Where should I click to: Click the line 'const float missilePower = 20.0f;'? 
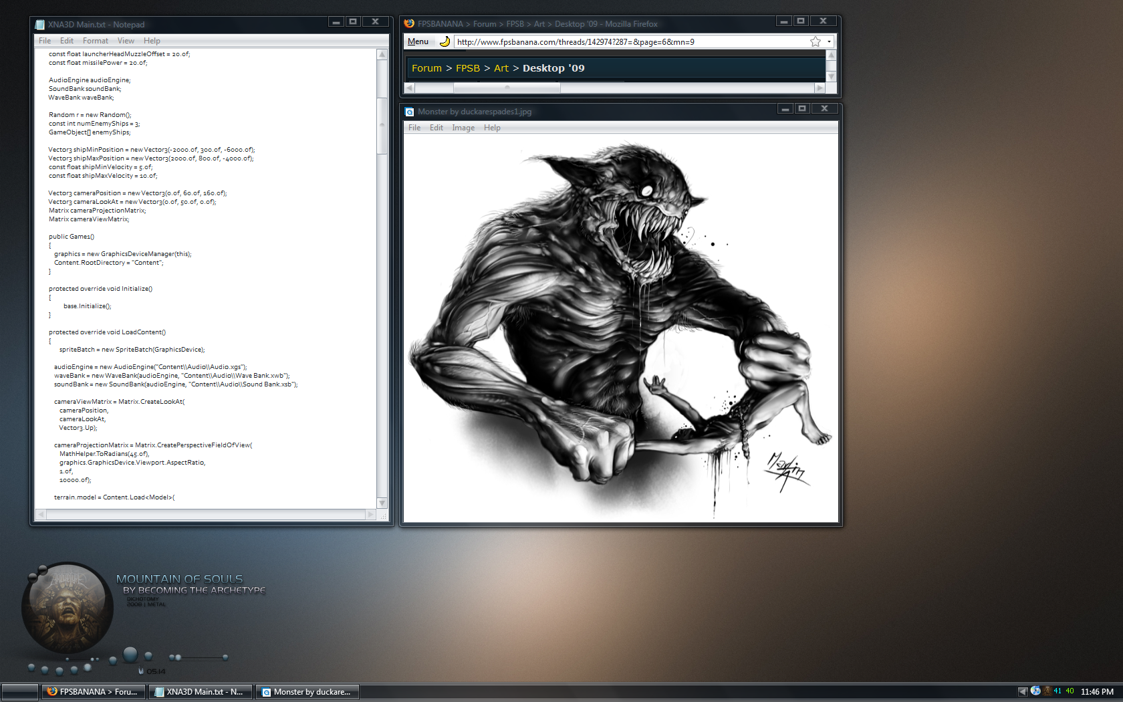point(98,63)
